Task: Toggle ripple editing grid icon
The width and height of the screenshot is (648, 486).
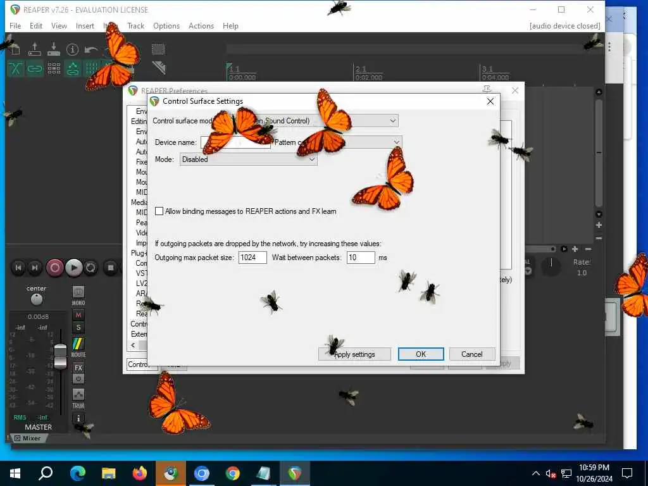Action: 54,68
